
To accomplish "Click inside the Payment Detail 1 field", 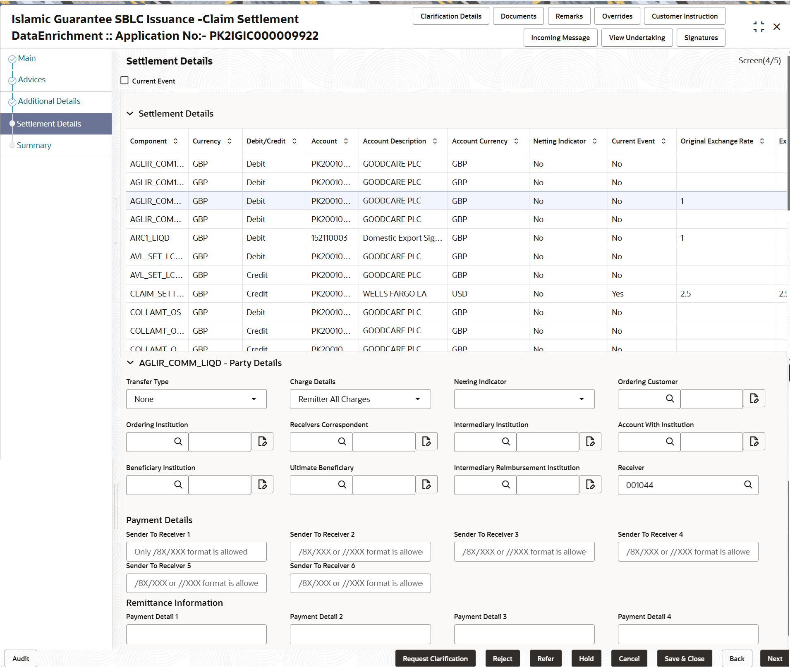I will coord(196,634).
